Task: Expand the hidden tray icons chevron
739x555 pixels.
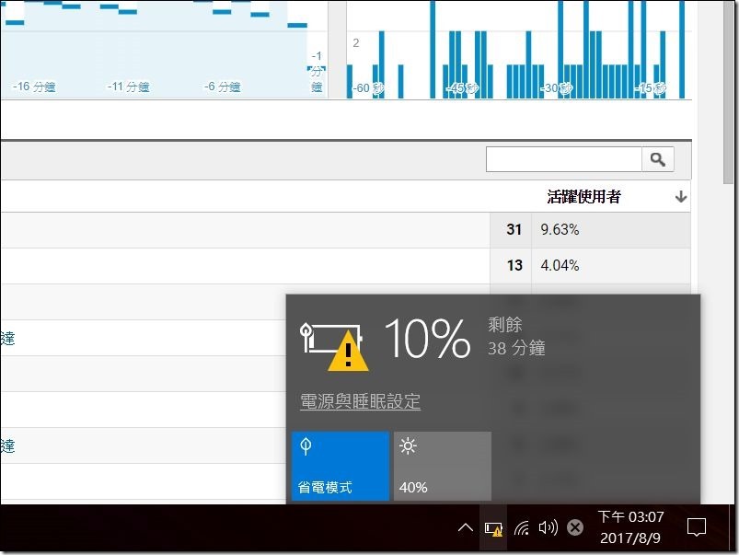Action: tap(466, 528)
